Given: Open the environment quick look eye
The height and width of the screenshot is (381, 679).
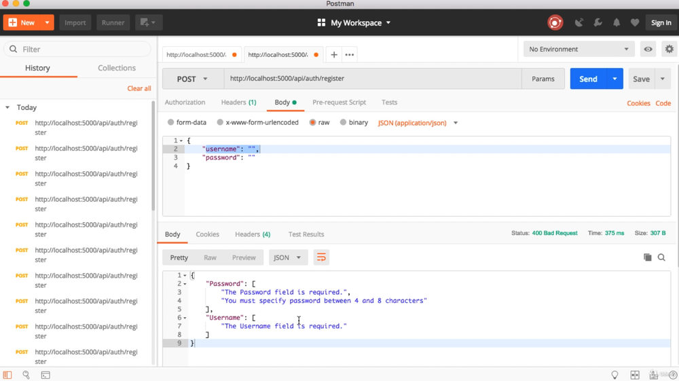Looking at the screenshot, I should pyautogui.click(x=648, y=49).
